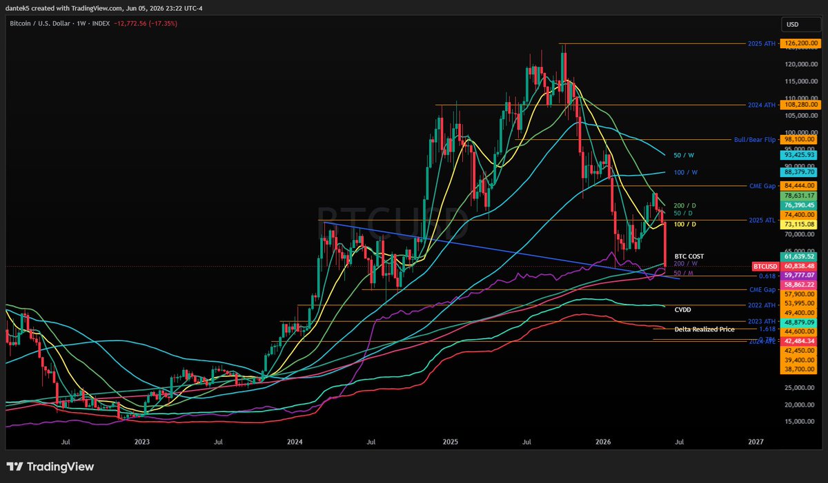
Task: Click the 2026 label on time axis
Action: point(604,442)
